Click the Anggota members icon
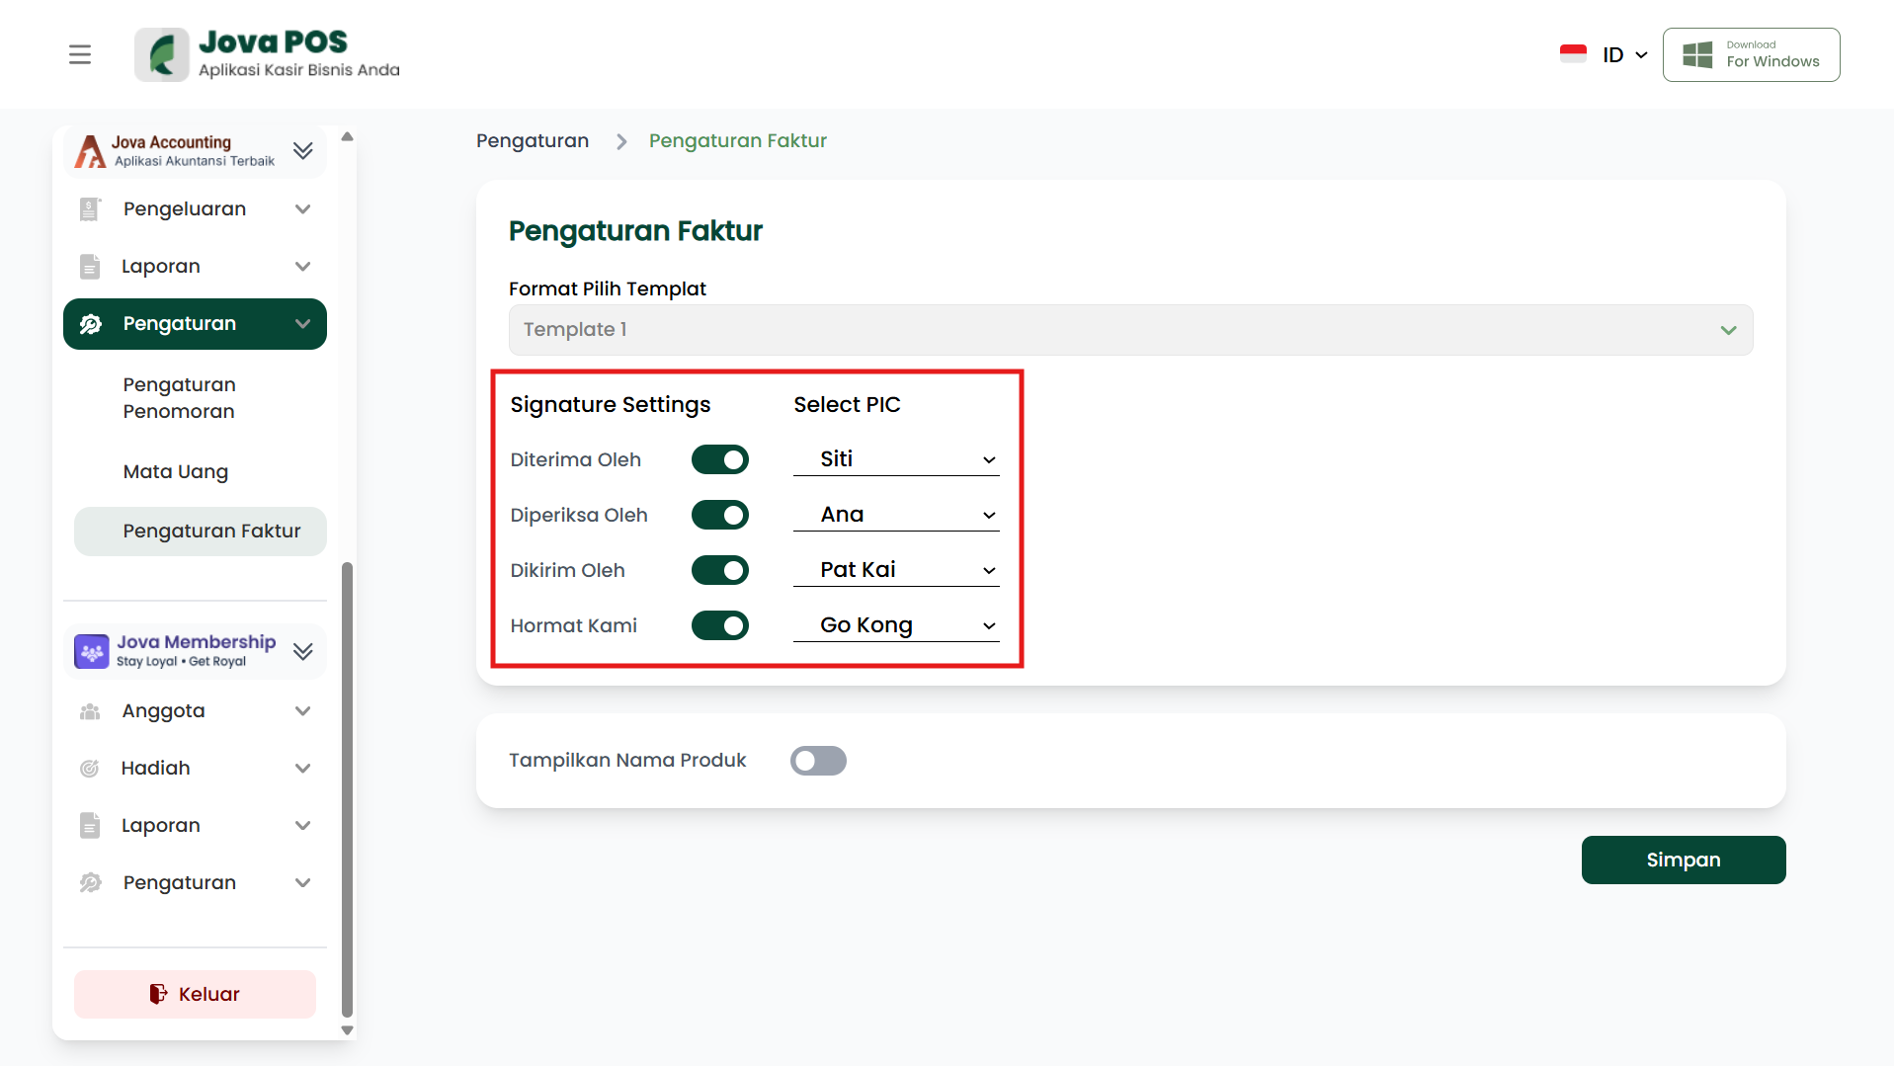Viewport: 1894px width, 1066px height. [x=90, y=711]
